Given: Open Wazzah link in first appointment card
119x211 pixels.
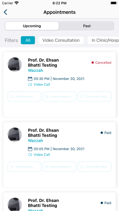Looking at the screenshot, I should coord(36,70).
